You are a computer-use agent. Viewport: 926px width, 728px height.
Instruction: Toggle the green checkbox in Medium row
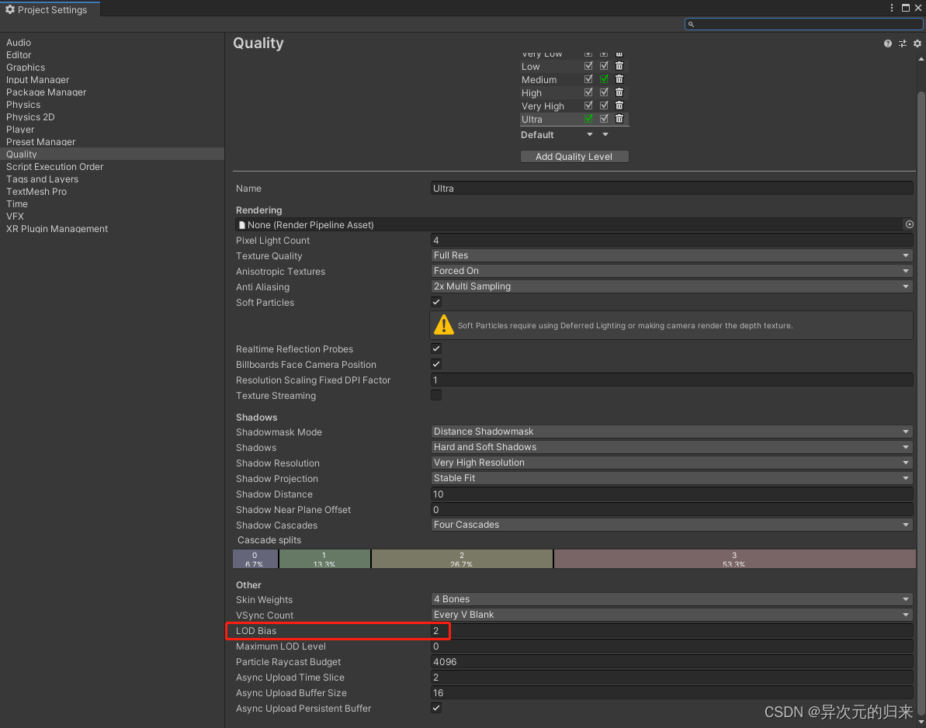[604, 79]
